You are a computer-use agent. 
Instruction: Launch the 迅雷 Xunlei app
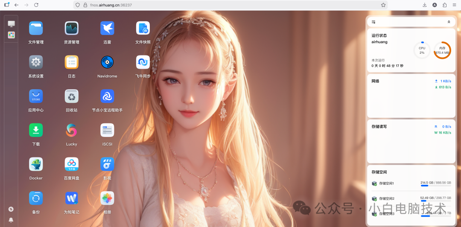point(107,28)
